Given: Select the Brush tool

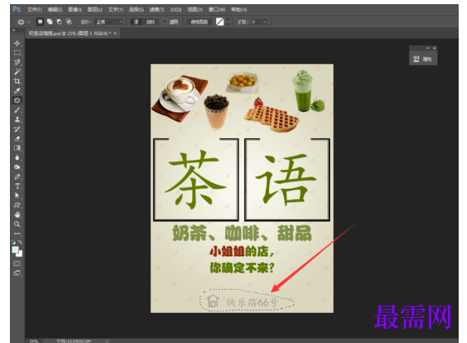Looking at the screenshot, I should pos(17,110).
